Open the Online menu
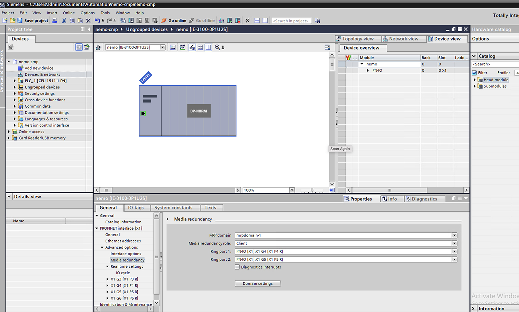This screenshot has width=519, height=312. 69,13
